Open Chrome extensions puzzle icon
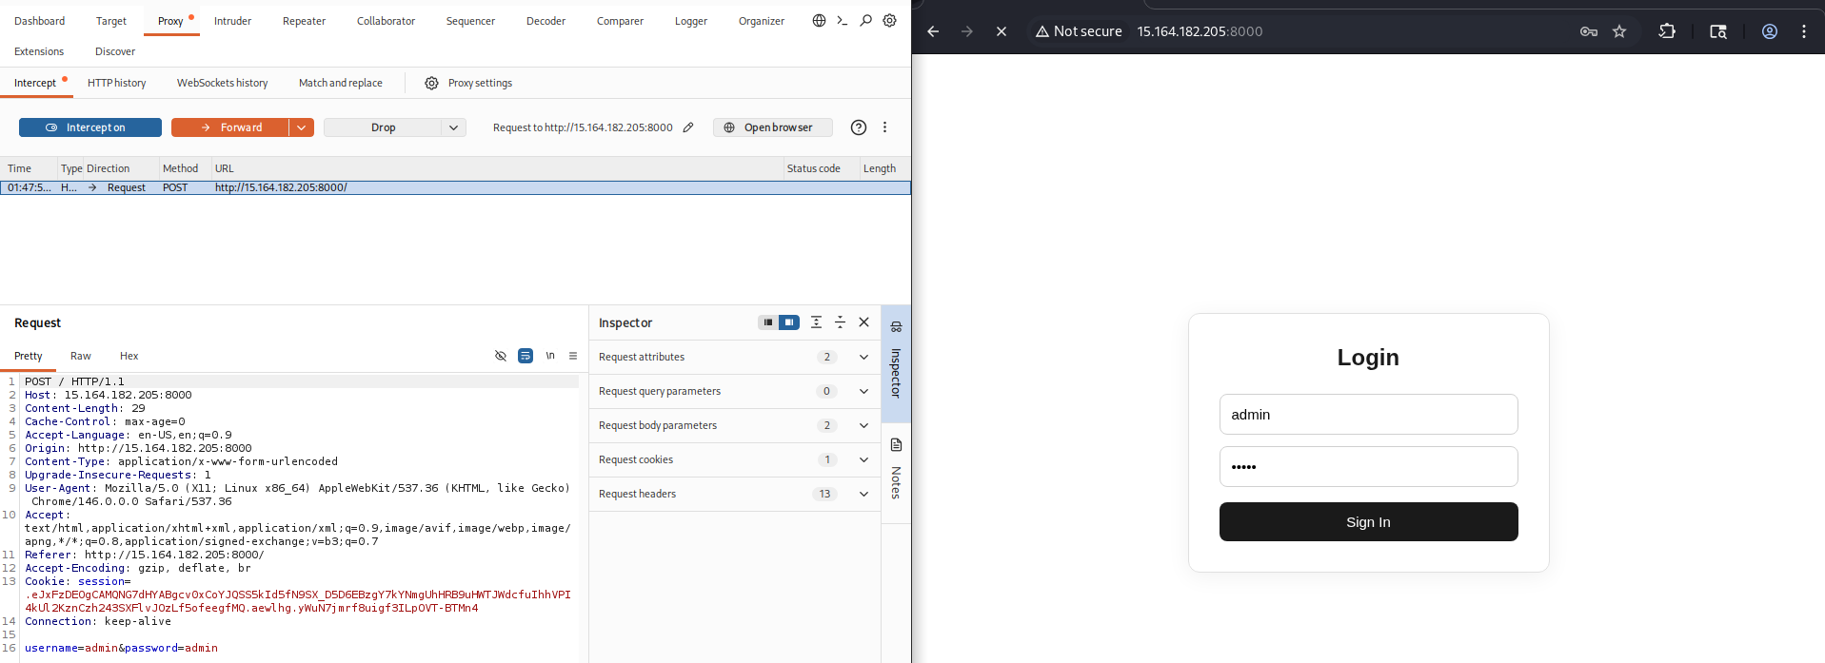The image size is (1825, 663). coord(1667,31)
